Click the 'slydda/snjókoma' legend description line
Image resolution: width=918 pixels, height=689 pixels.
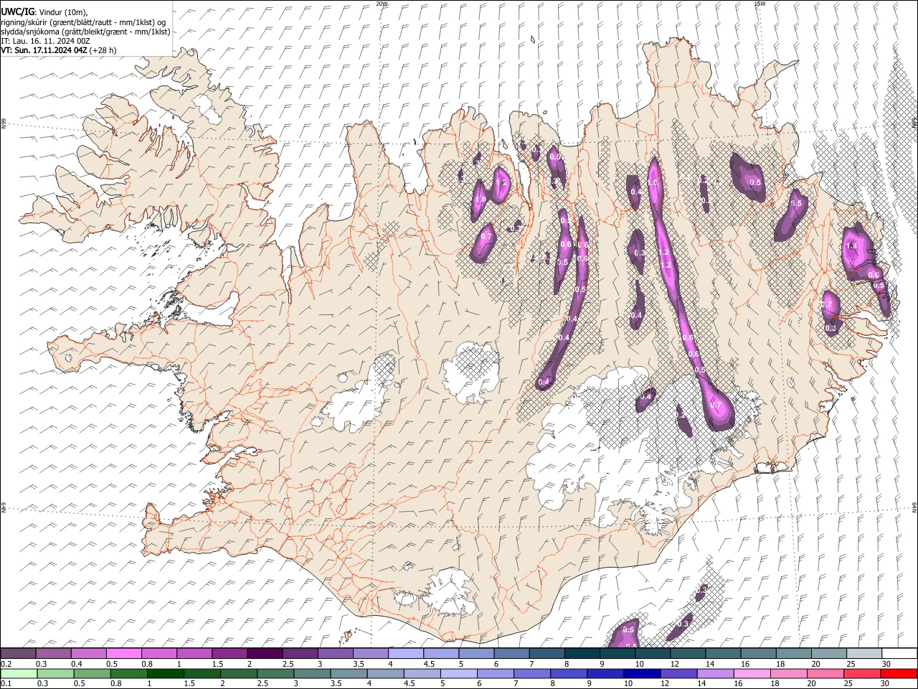(86, 32)
